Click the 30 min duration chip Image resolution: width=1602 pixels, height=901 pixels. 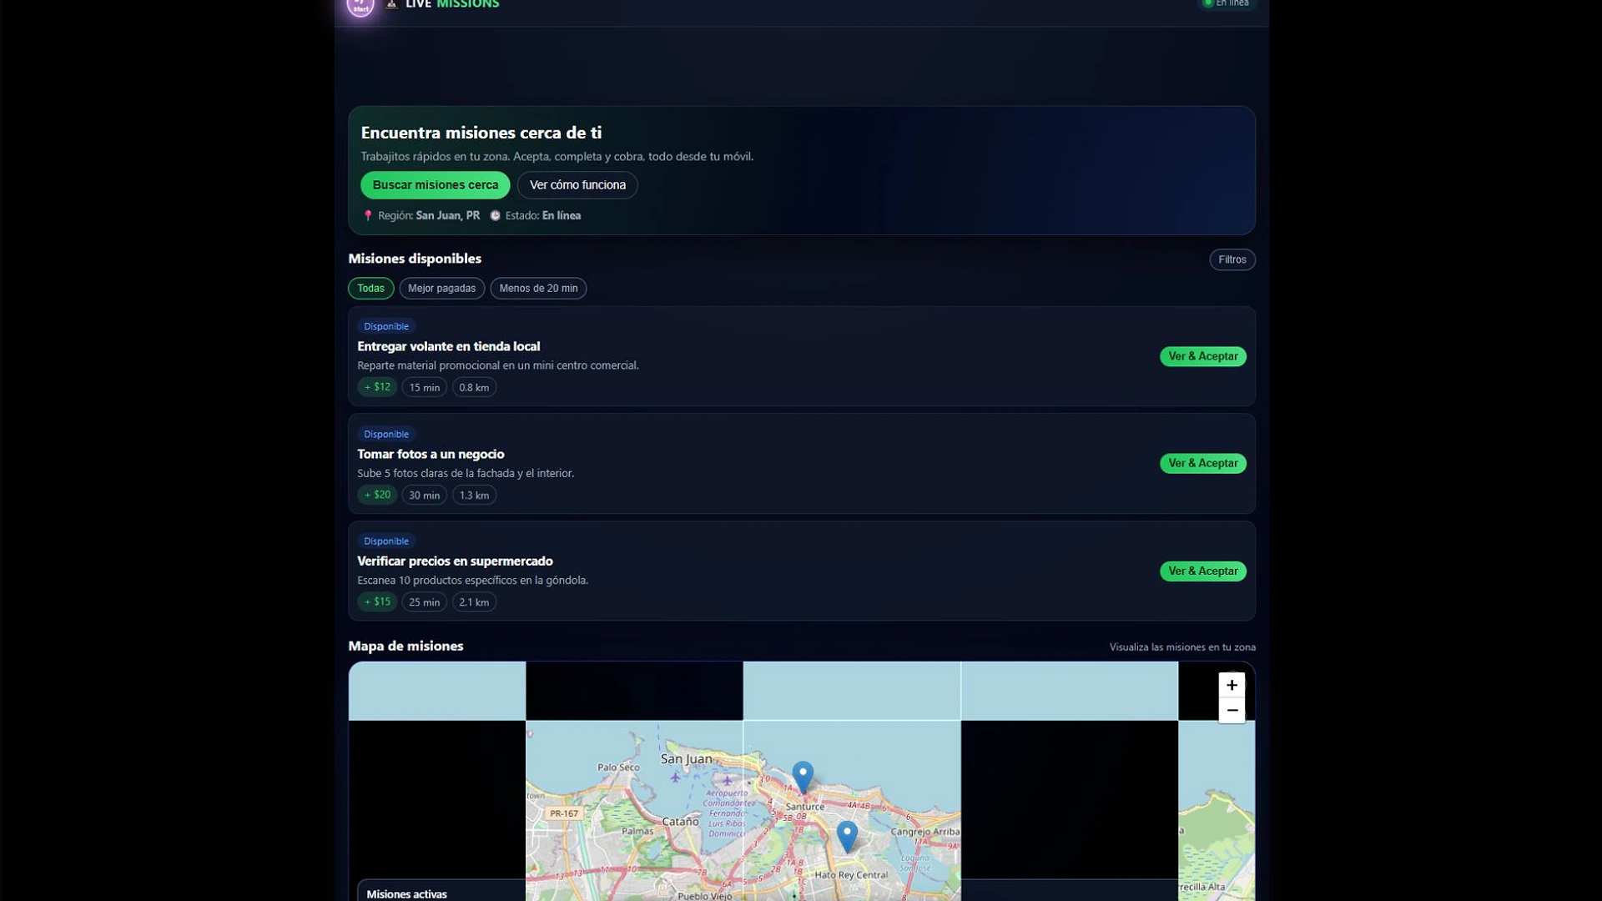pyautogui.click(x=424, y=495)
